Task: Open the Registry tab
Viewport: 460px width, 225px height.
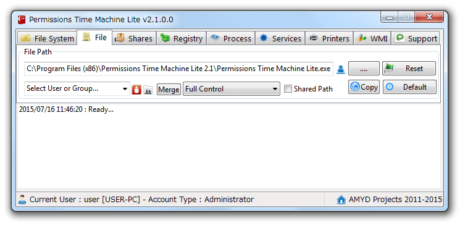Action: pos(181,38)
